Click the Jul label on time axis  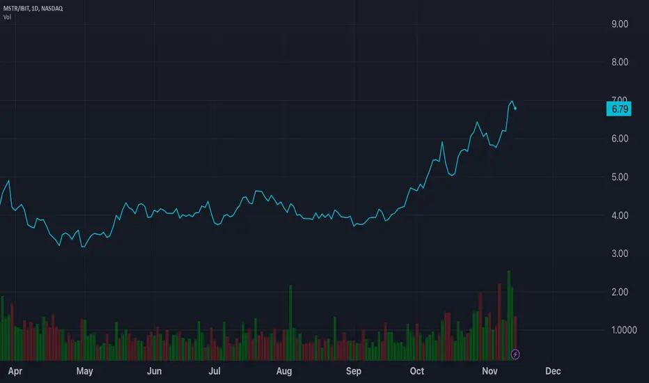(x=214, y=371)
